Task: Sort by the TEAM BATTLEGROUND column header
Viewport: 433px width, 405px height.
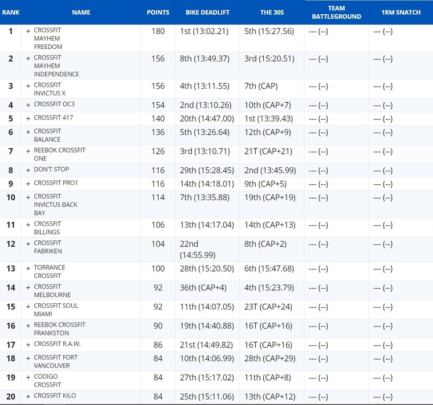Action: click(336, 12)
